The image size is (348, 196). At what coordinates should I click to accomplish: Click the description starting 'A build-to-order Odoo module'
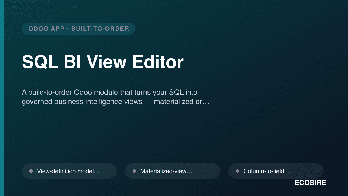pyautogui.click(x=116, y=97)
